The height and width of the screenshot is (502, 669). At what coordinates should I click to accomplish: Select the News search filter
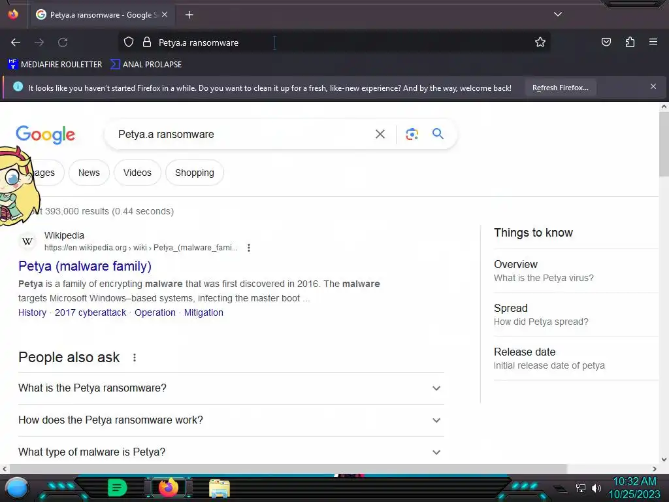[89, 173]
